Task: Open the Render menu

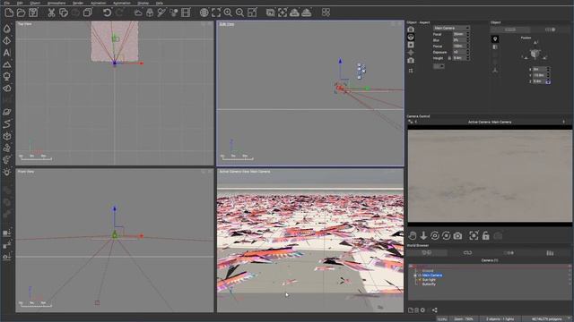Action: point(78,3)
